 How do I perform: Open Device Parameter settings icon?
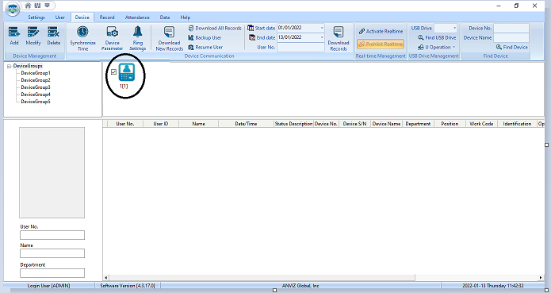click(x=113, y=32)
